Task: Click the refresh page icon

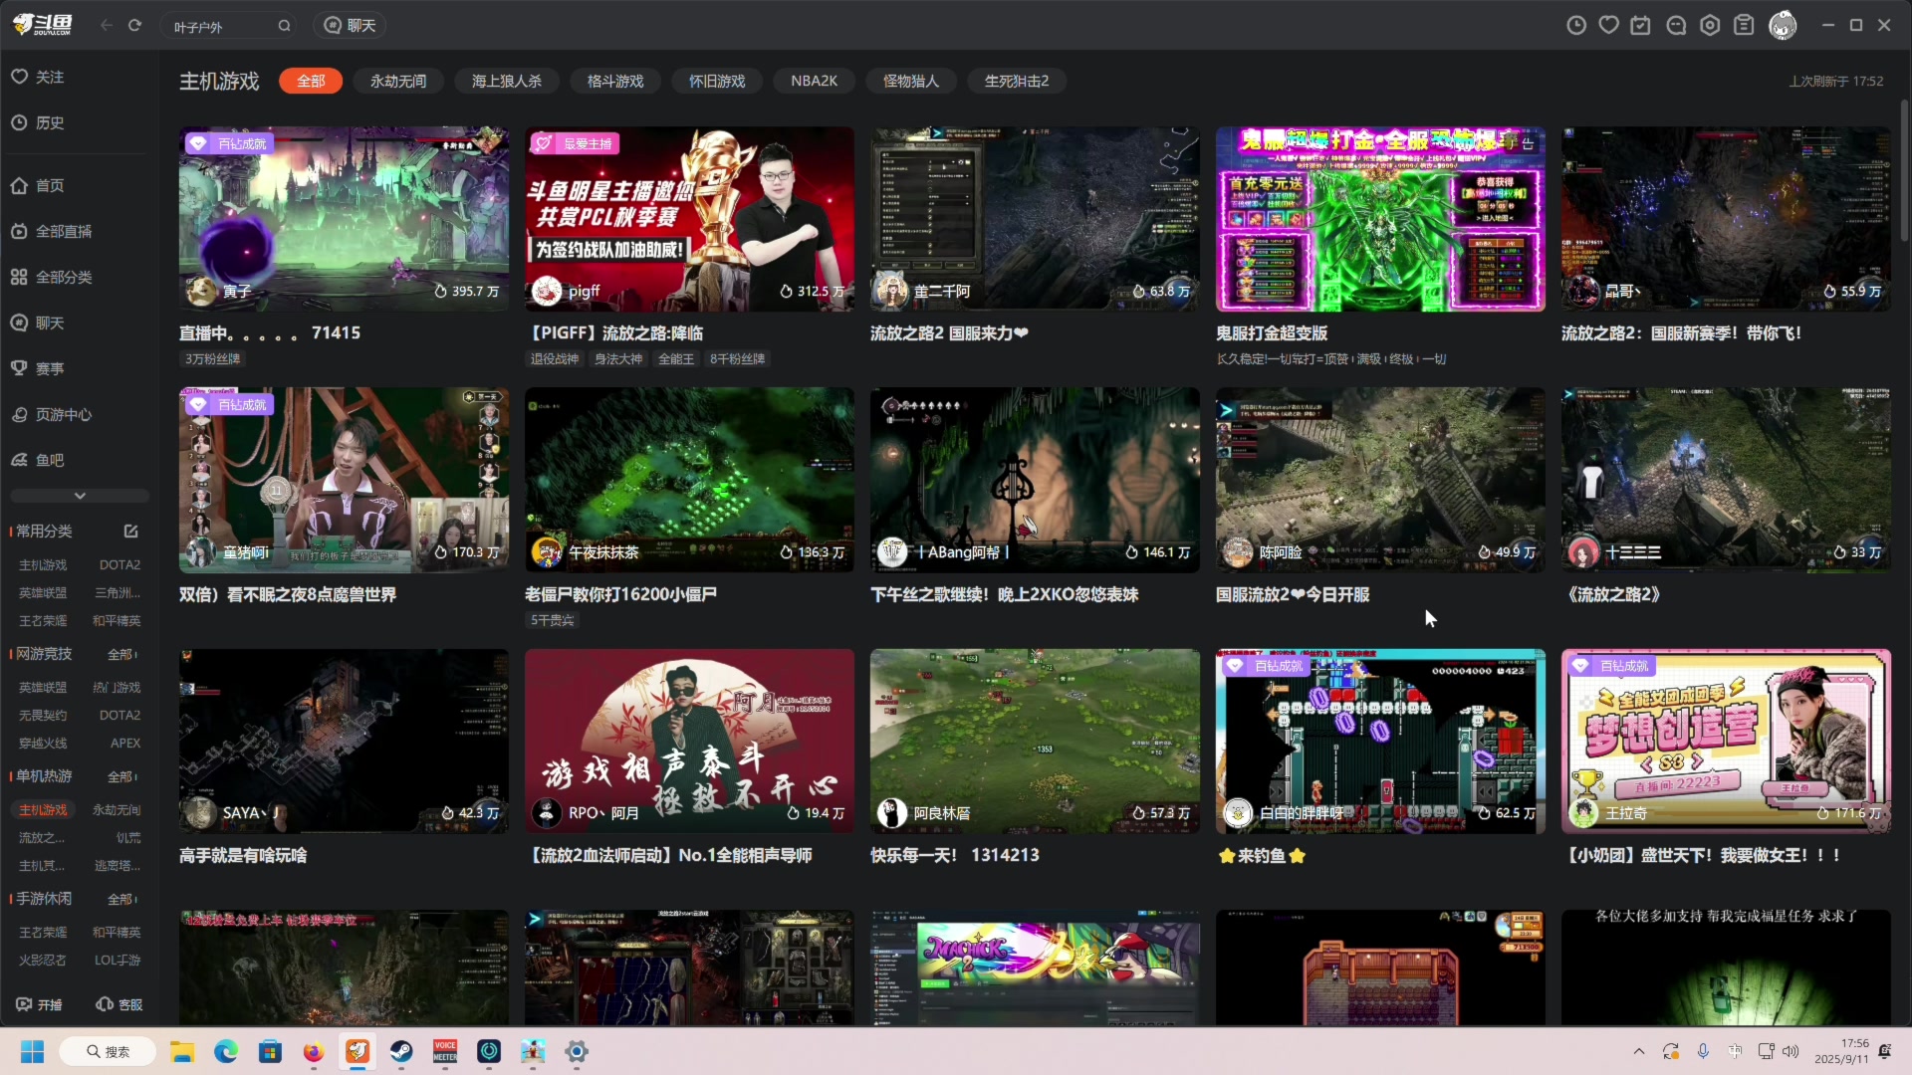Action: point(134,25)
